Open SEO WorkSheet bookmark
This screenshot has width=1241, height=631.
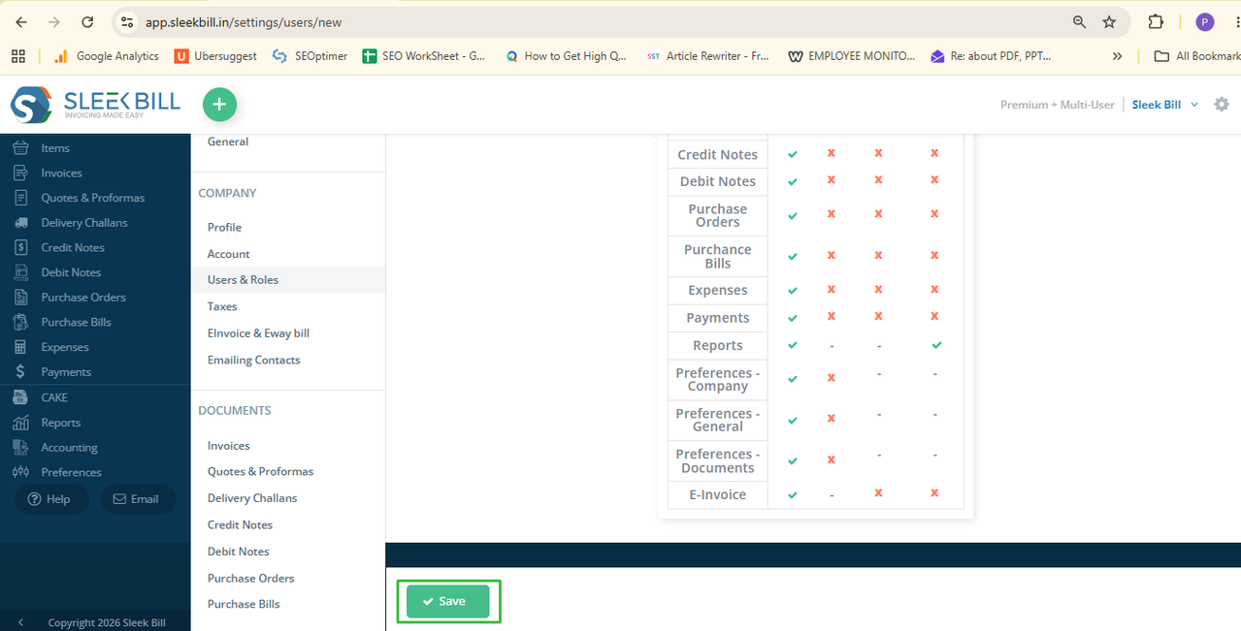coord(424,56)
